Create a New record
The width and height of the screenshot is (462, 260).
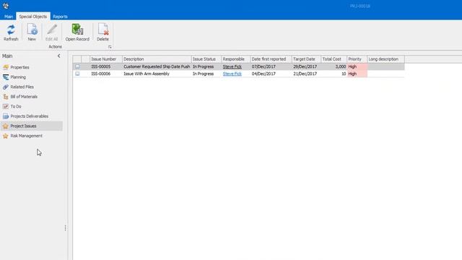coord(32,32)
